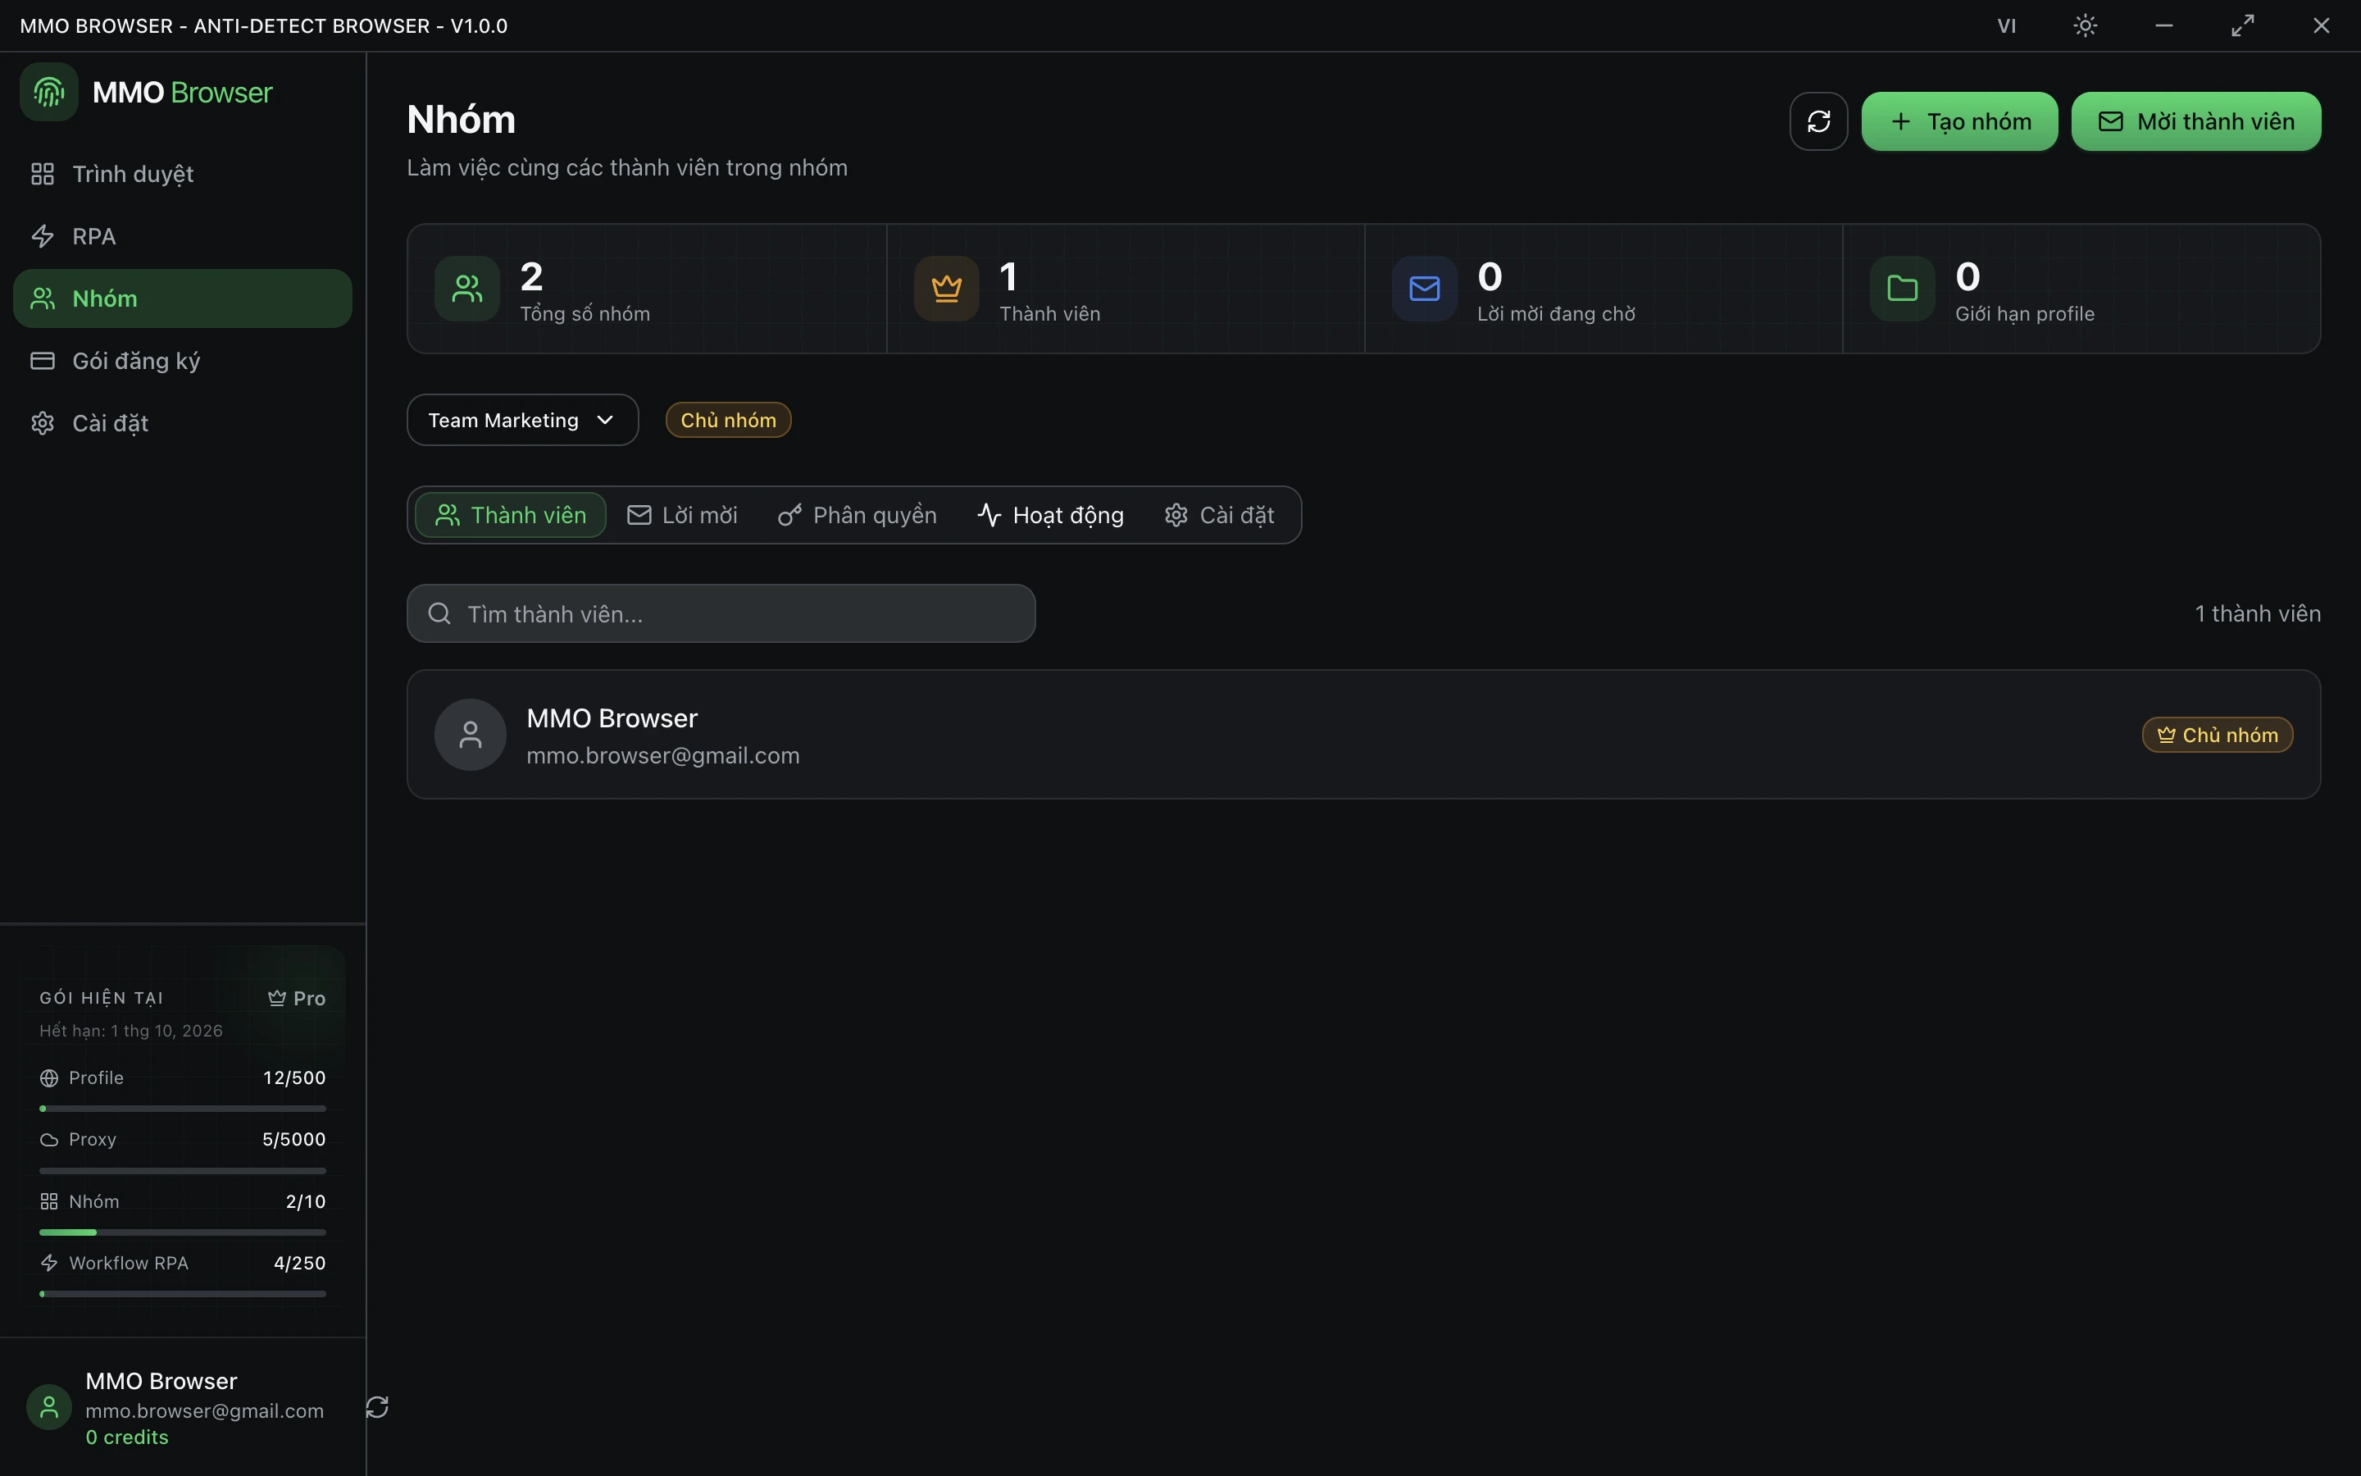Open the Team Marketing group dropdown
2361x1476 pixels.
click(523, 420)
